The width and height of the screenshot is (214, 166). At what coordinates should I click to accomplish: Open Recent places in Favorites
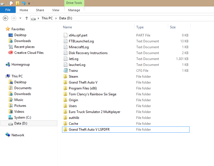tap(24, 47)
